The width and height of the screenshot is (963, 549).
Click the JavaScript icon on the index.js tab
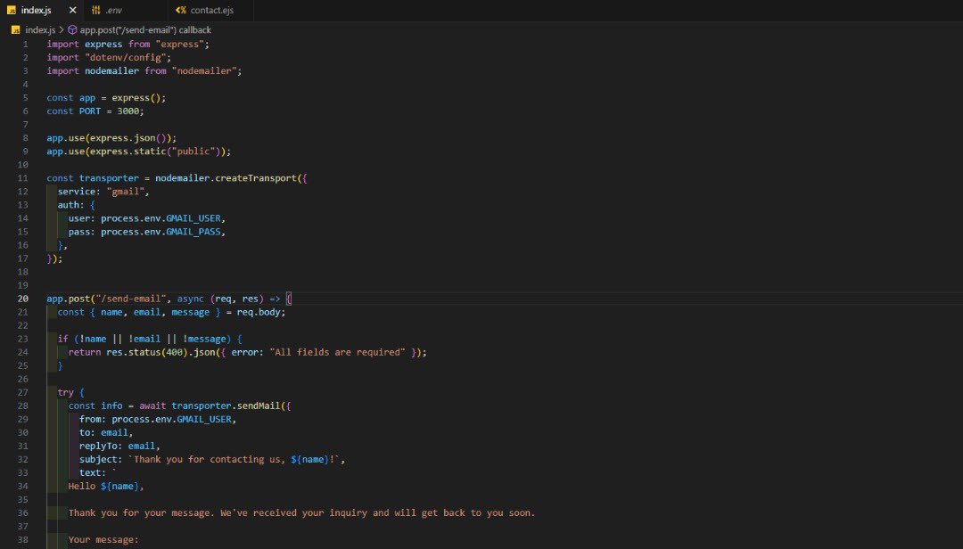click(13, 12)
